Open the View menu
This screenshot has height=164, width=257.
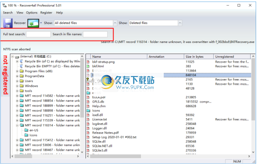20,12
